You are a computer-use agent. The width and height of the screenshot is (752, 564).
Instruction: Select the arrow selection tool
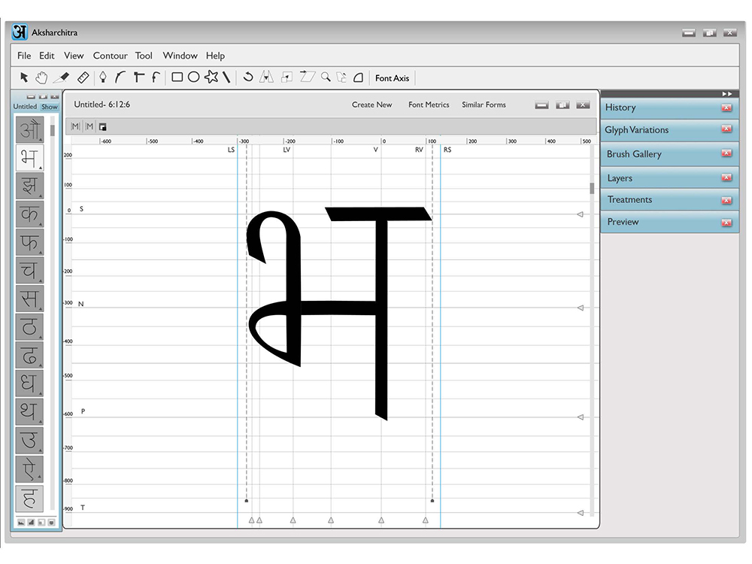click(x=24, y=77)
